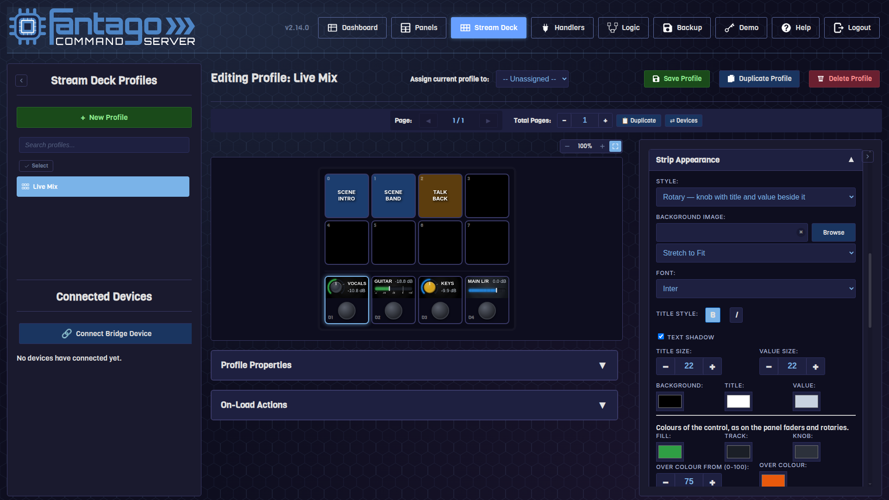Toggle bold title style
The image size is (889, 500).
pyautogui.click(x=713, y=315)
